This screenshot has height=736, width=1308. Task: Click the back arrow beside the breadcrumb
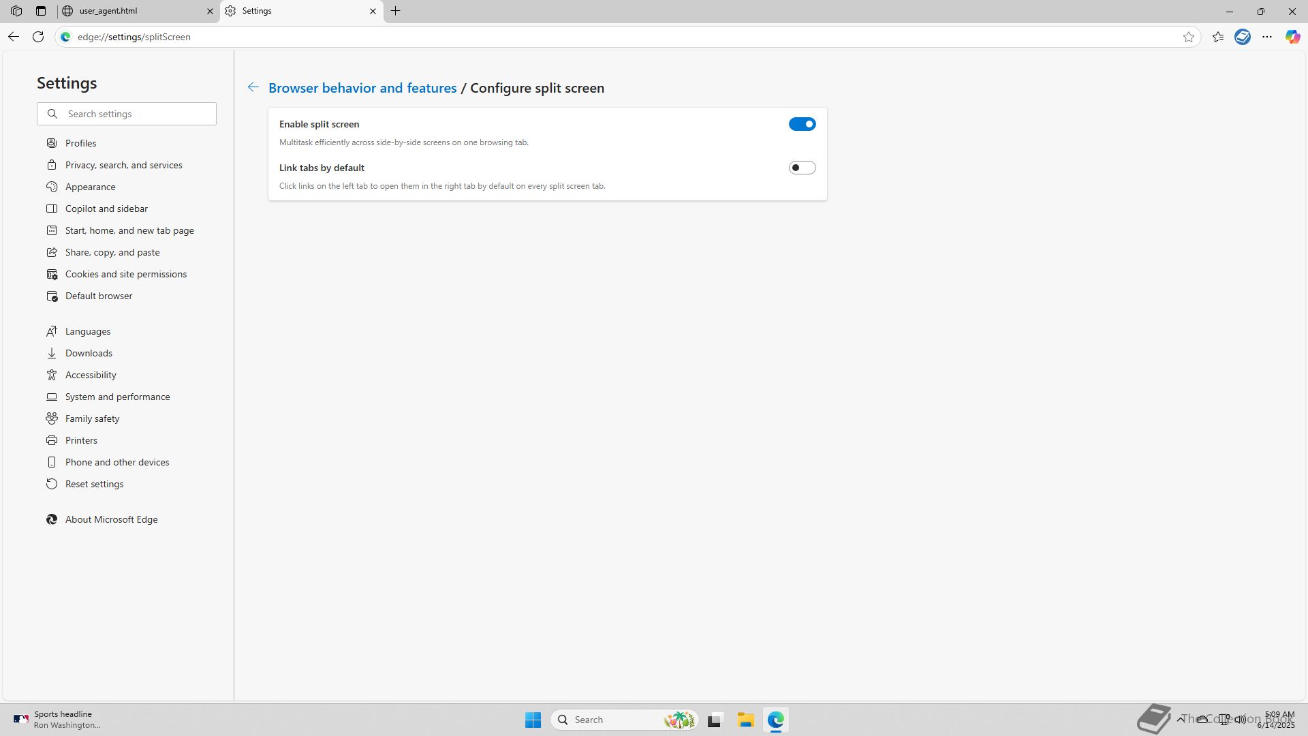(x=253, y=87)
